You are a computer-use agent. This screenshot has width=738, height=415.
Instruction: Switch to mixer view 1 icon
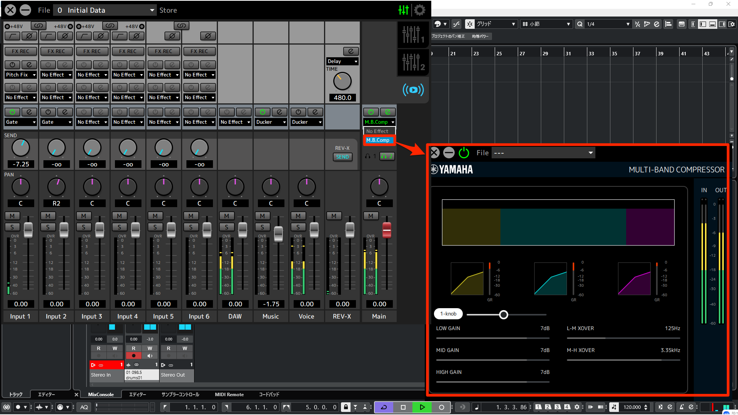point(413,35)
